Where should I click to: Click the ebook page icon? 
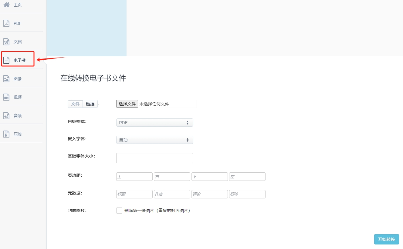(6, 60)
